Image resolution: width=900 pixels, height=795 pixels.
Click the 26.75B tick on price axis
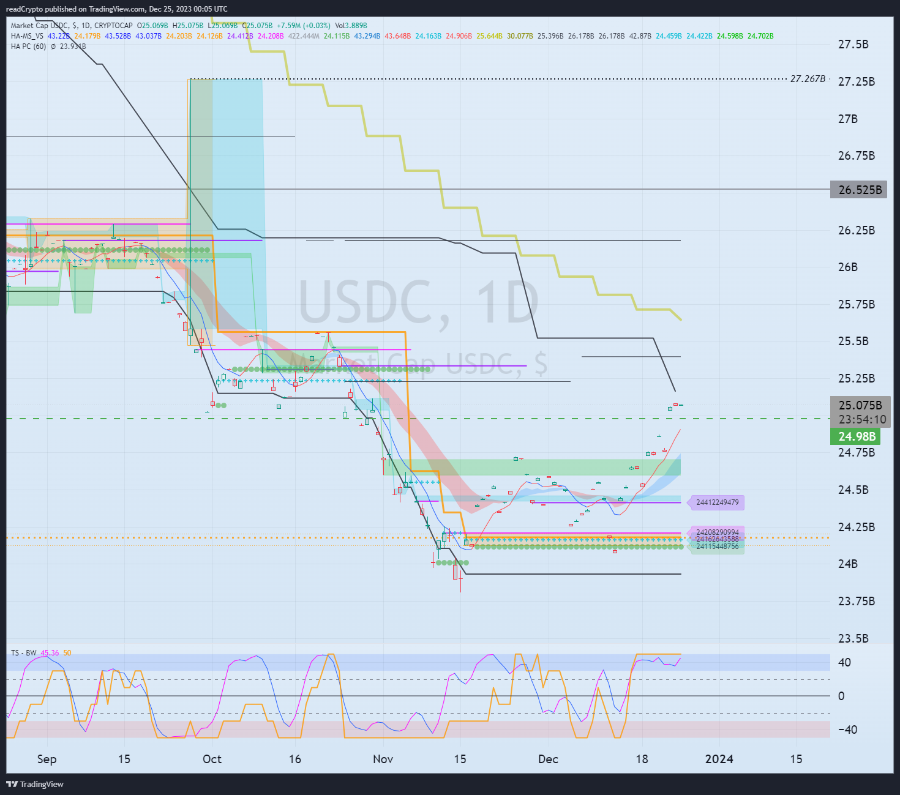856,155
